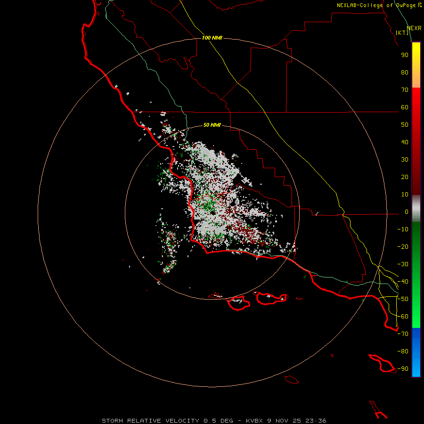Click the -70 value on velocity scale
This screenshot has height=424, width=424.
click(x=403, y=334)
